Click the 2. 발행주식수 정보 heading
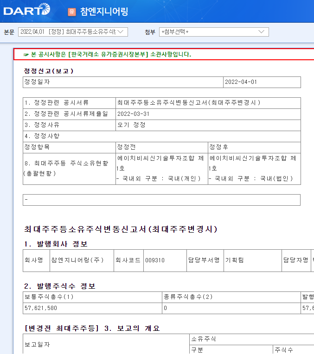Viewport: 314px width, 354px height. tap(60, 286)
